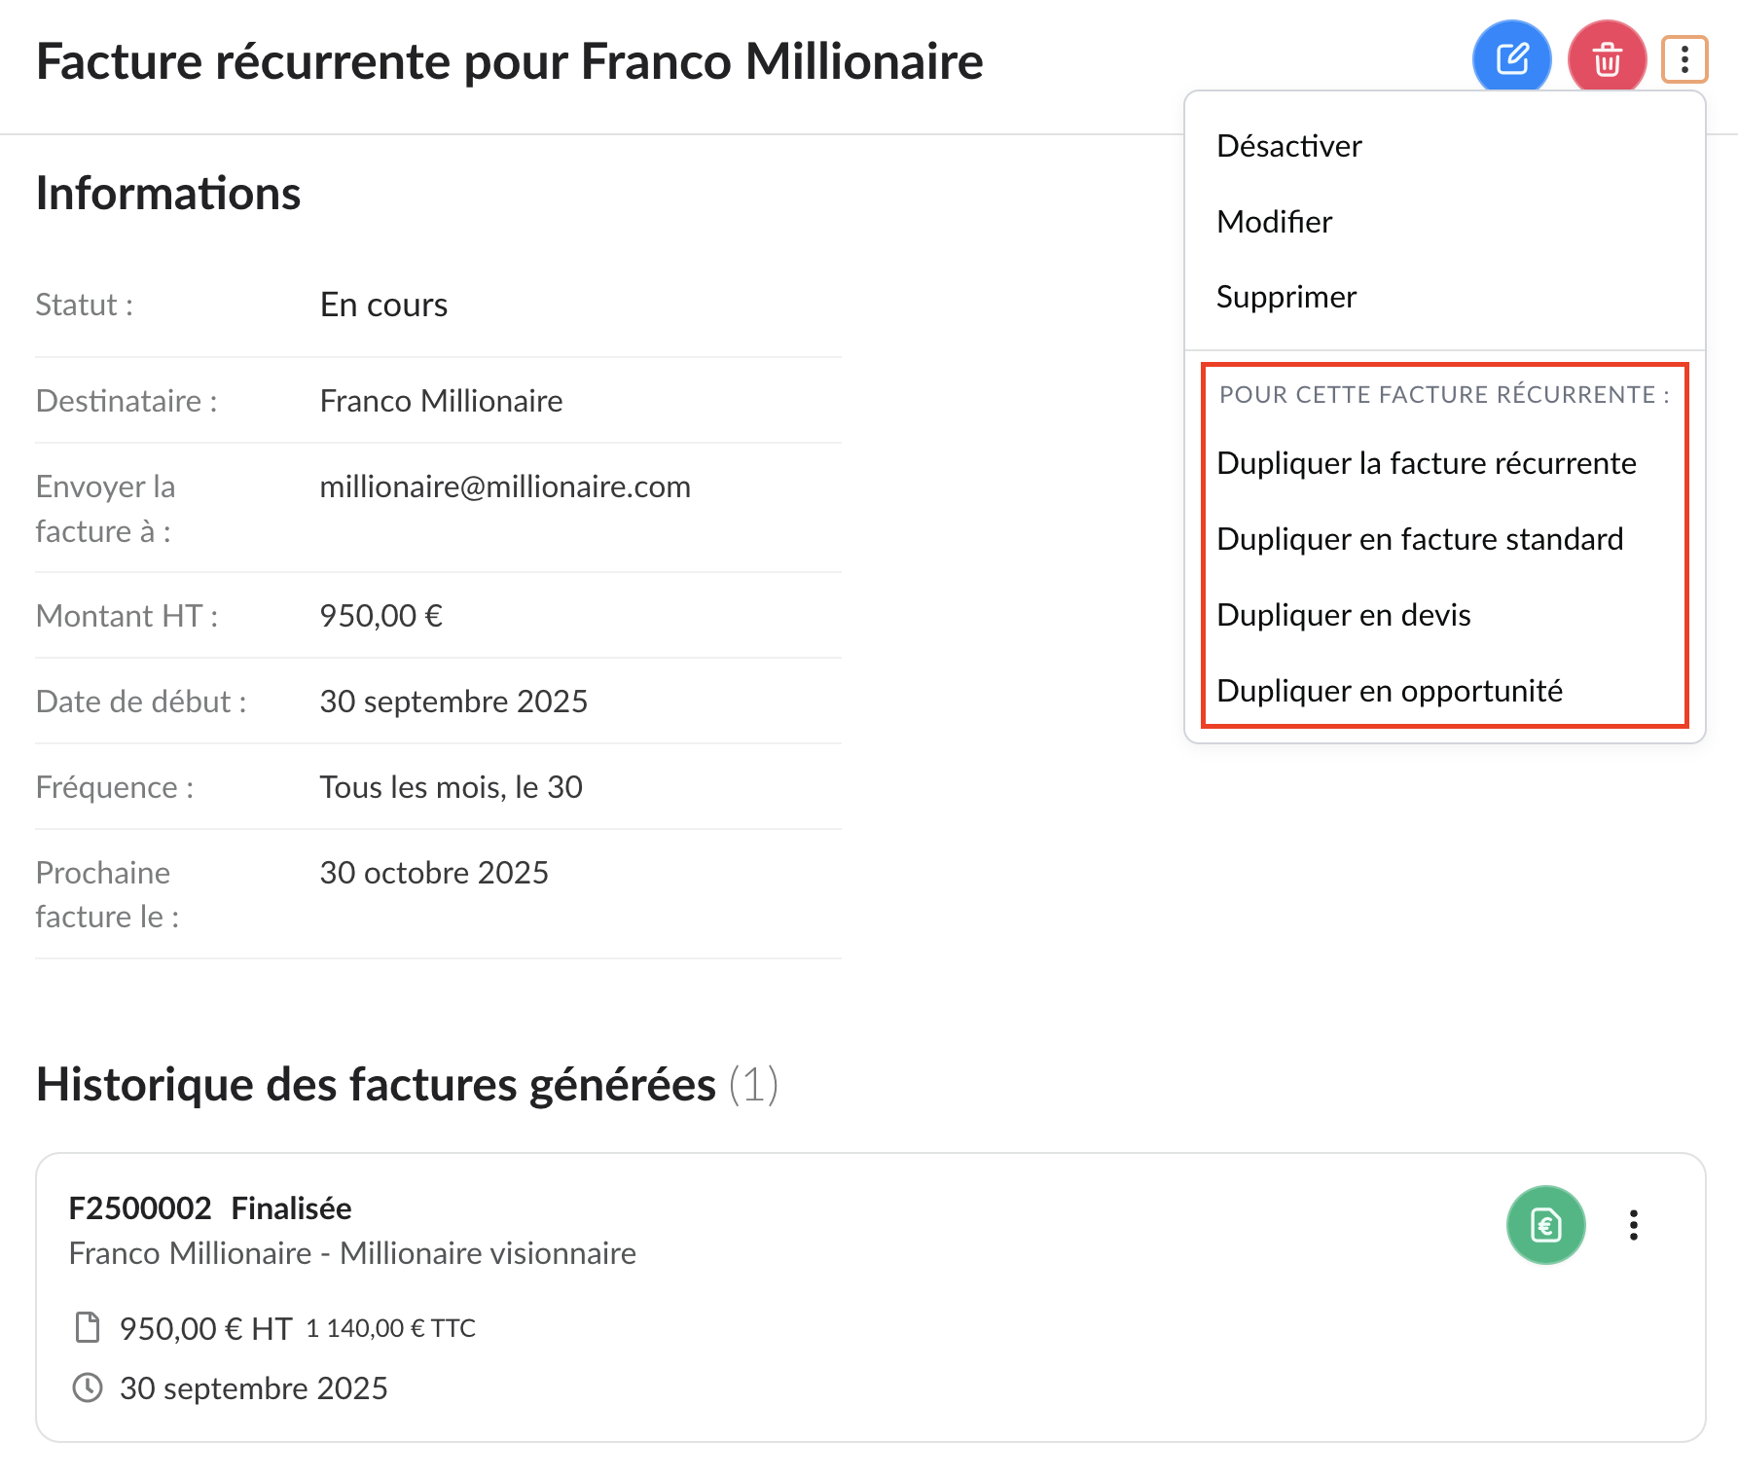Click the Franco Millionaire - Millionaire visionnaire subtitle
The image size is (1738, 1477).
tap(352, 1253)
